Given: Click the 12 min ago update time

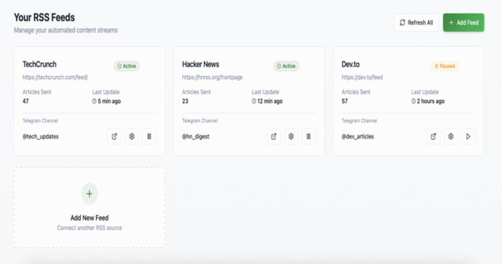Looking at the screenshot, I should coord(267,101).
